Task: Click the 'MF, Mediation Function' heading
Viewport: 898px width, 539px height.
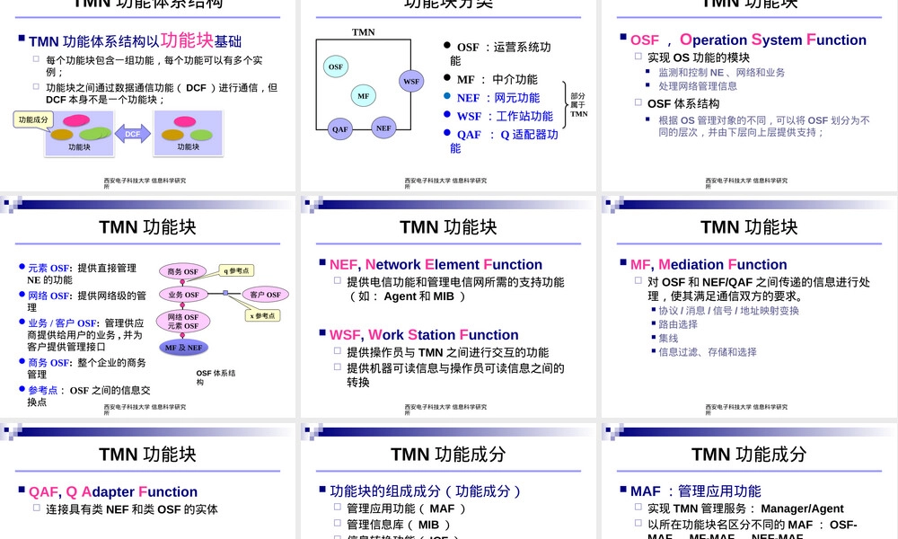Action: (x=709, y=265)
